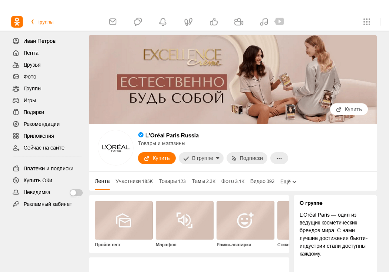The width and height of the screenshot is (389, 272).
Task: Open the Участники 185K tab
Action: [134, 181]
